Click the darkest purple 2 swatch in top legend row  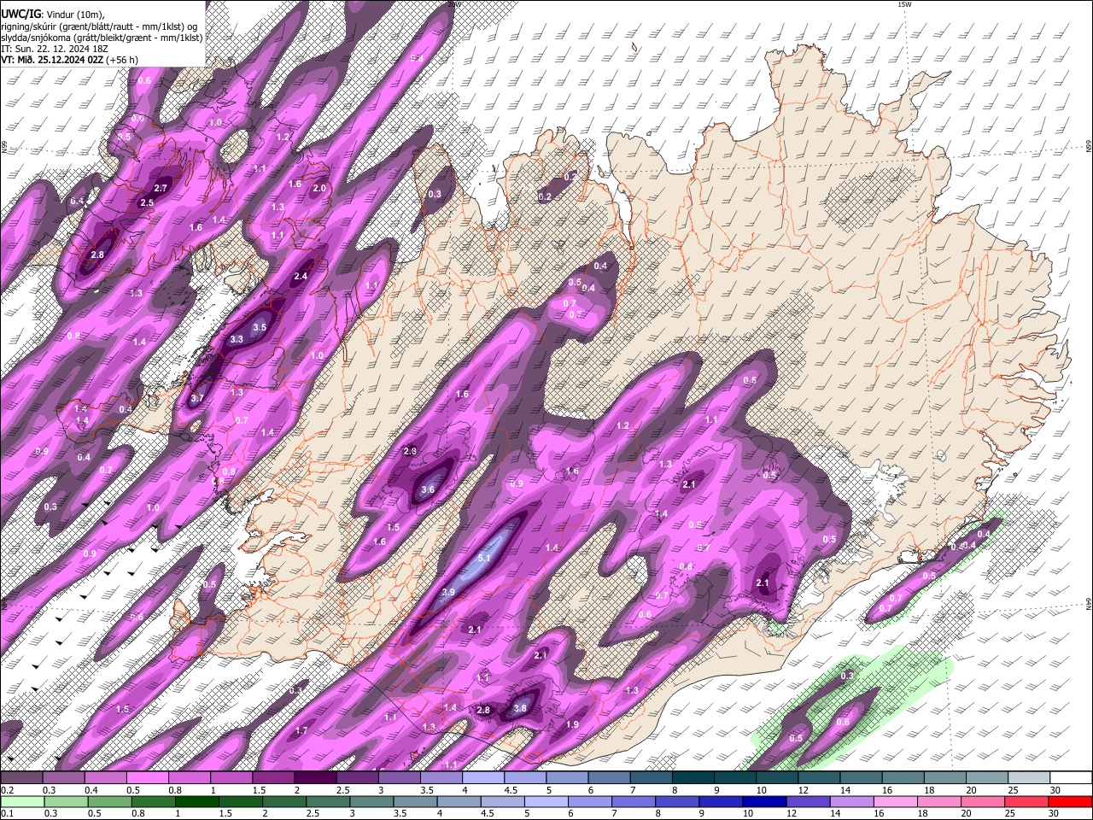click(x=315, y=778)
